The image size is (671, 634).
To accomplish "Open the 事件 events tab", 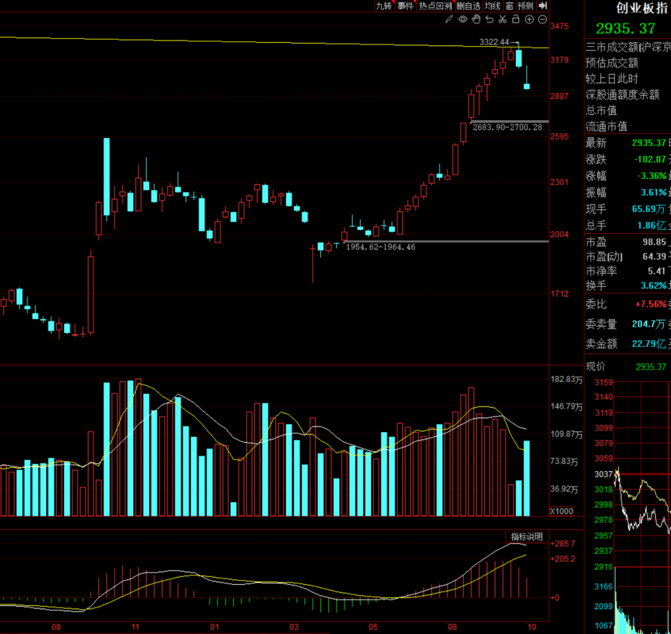I will (x=405, y=6).
